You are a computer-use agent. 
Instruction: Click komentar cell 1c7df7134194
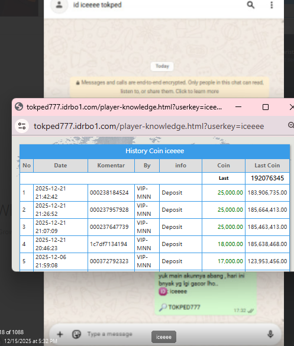(x=111, y=244)
